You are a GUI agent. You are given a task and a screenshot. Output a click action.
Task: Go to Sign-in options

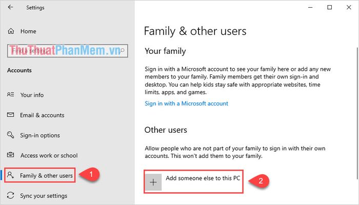coord(40,135)
